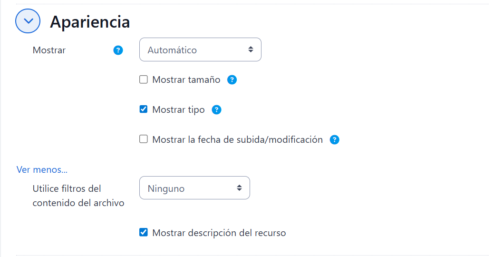Image resolution: width=503 pixels, height=257 pixels.
Task: Click the Apariencia section heading
Action: 90,22
